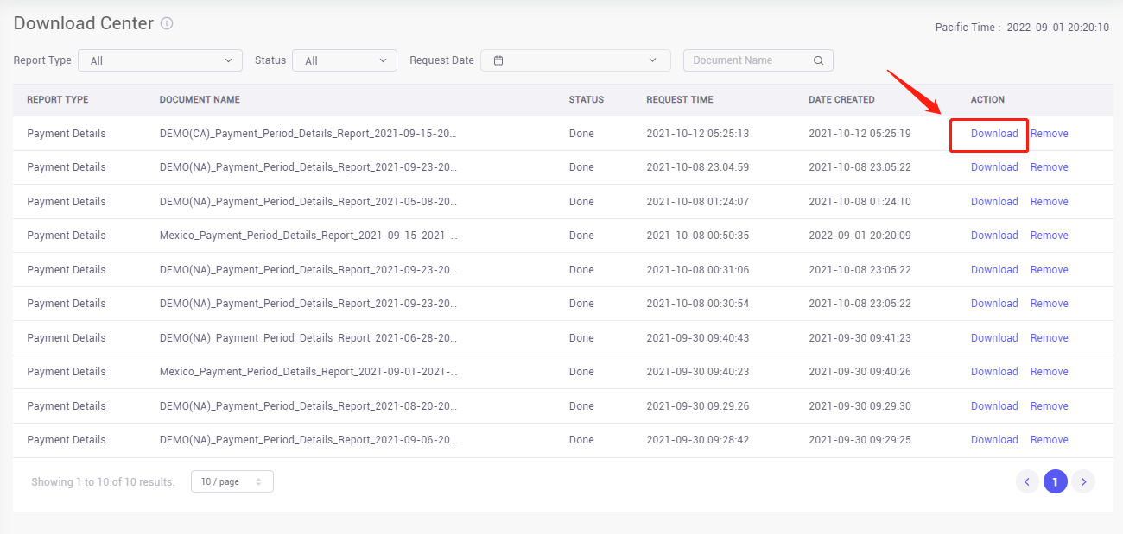Screen dimensions: 1123x534
Task: Download the DEMO(CA) Payment Period report
Action: click(994, 134)
